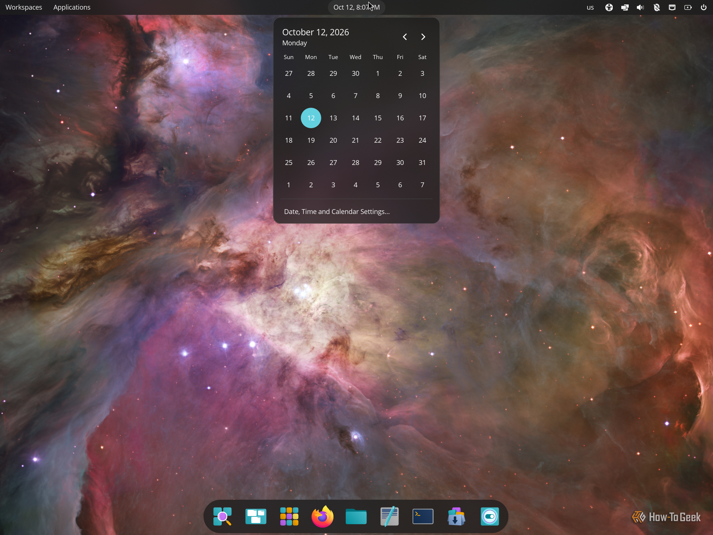Open the network icon in top panel

(672, 7)
